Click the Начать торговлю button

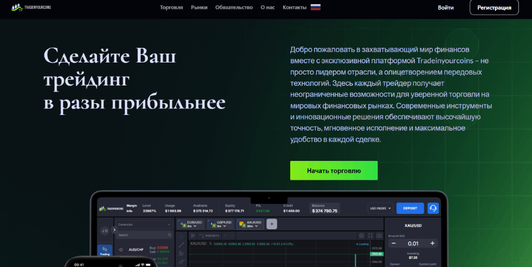[334, 170]
